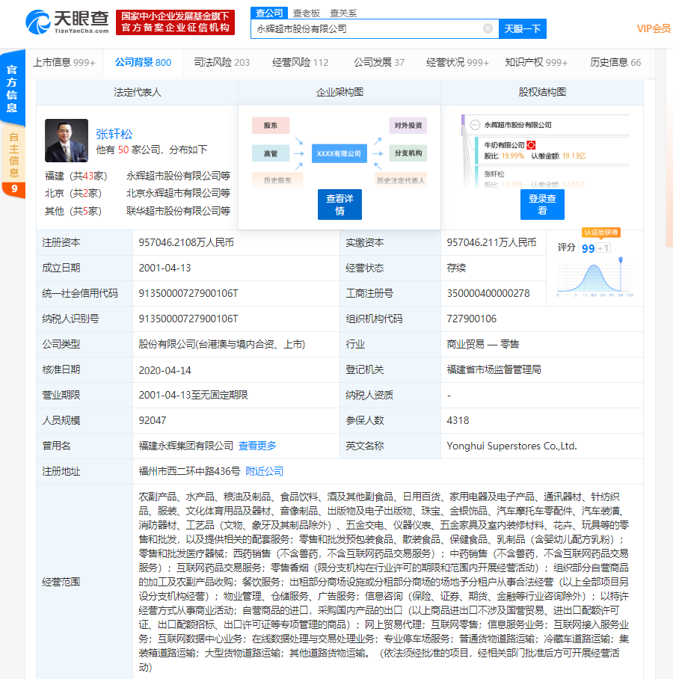Open the 北京永辉超市有限公司等 entry

point(178,193)
